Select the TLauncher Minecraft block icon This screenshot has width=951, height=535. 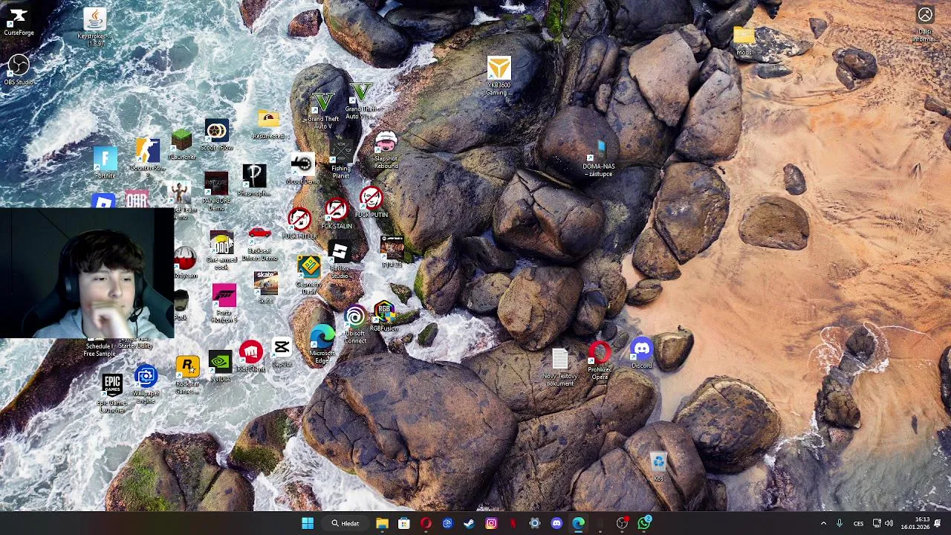[x=181, y=145]
